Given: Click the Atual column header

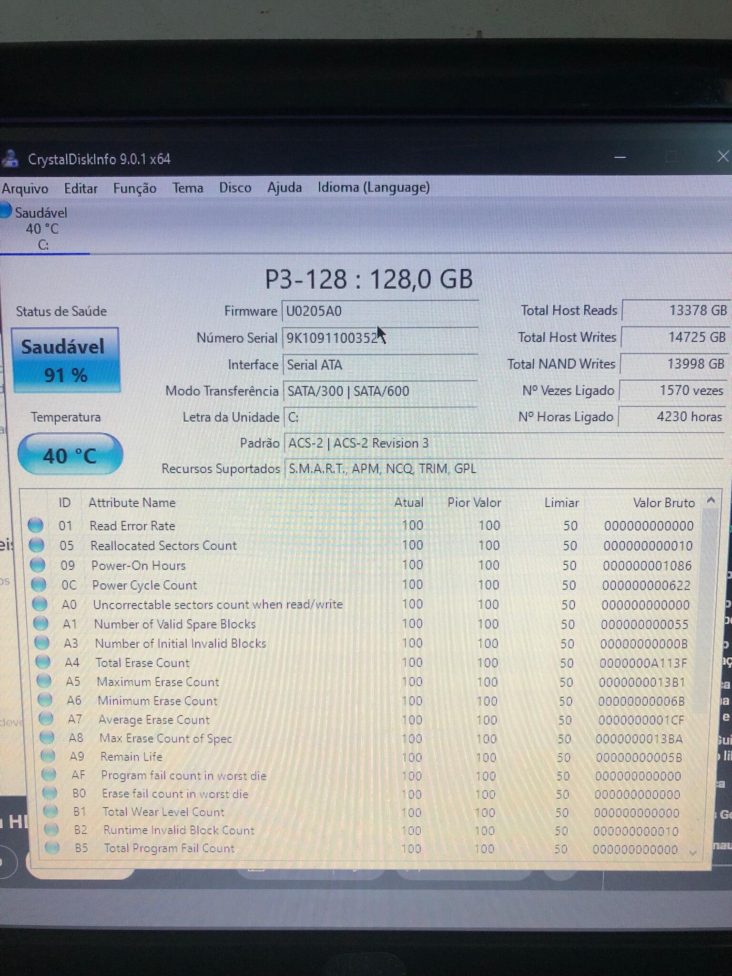Looking at the screenshot, I should pyautogui.click(x=408, y=502).
